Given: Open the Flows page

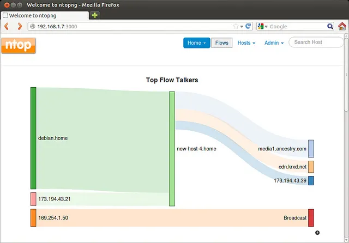Looking at the screenshot, I should tap(222, 43).
